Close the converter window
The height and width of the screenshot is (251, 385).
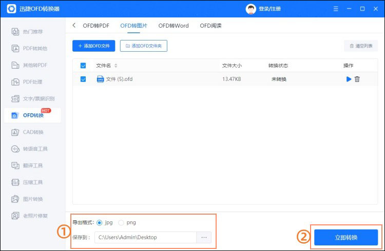375,9
